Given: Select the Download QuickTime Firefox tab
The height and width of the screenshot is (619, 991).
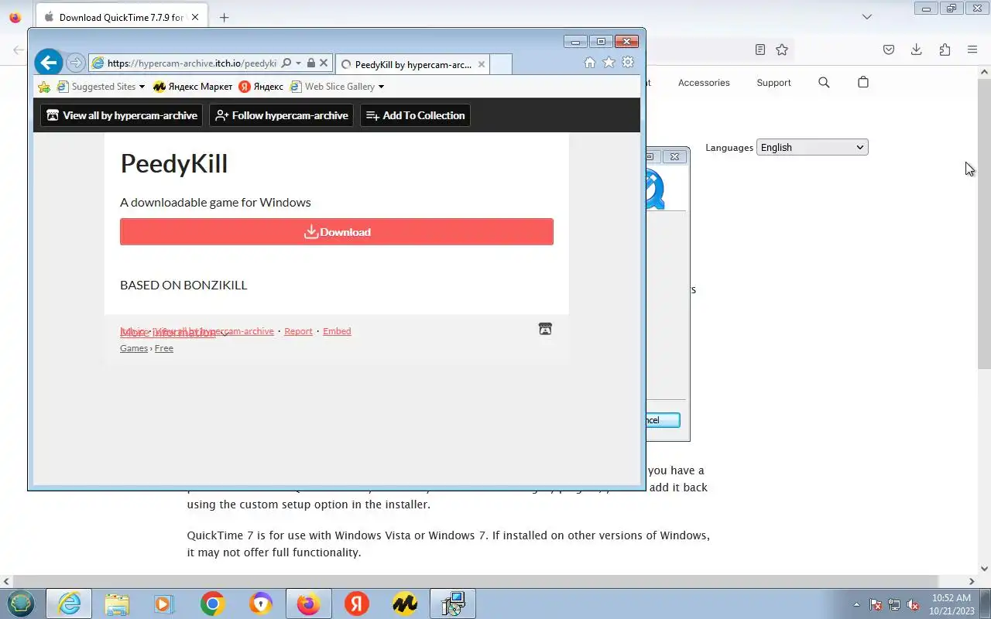Looking at the screenshot, I should 120,17.
